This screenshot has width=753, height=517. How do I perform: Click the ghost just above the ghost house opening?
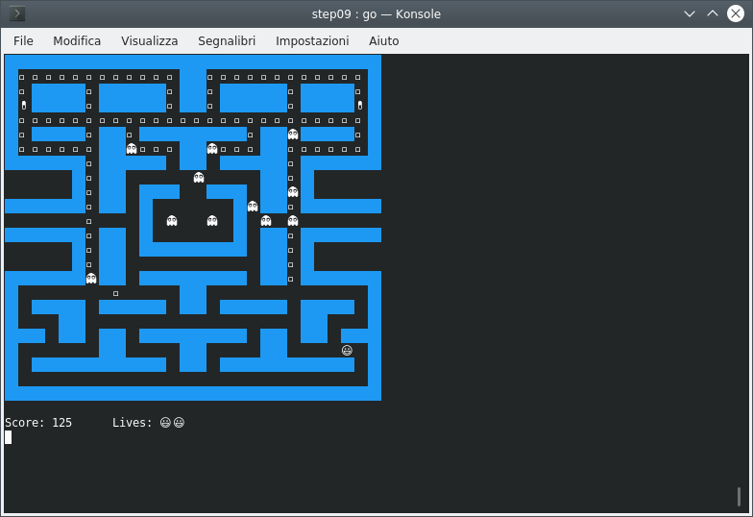198,177
